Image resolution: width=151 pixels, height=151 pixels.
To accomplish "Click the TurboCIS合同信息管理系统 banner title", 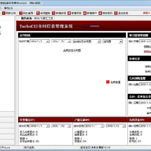I will 46,26.
